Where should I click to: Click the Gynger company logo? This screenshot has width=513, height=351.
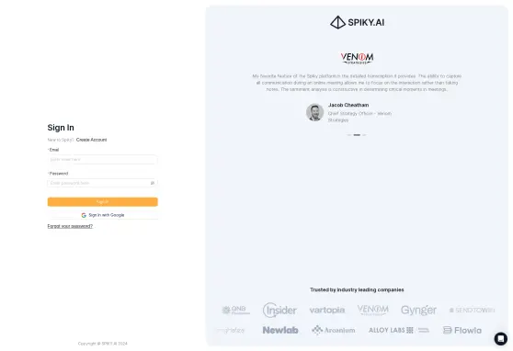click(419, 310)
